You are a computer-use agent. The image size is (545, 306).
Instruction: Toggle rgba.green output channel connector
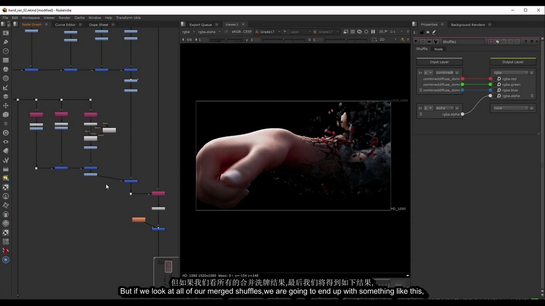point(491,85)
